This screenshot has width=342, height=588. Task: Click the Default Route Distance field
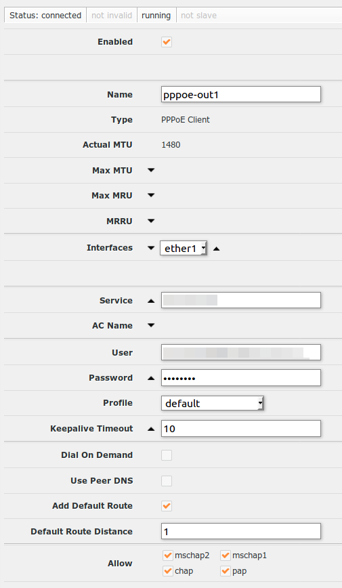coord(241,531)
